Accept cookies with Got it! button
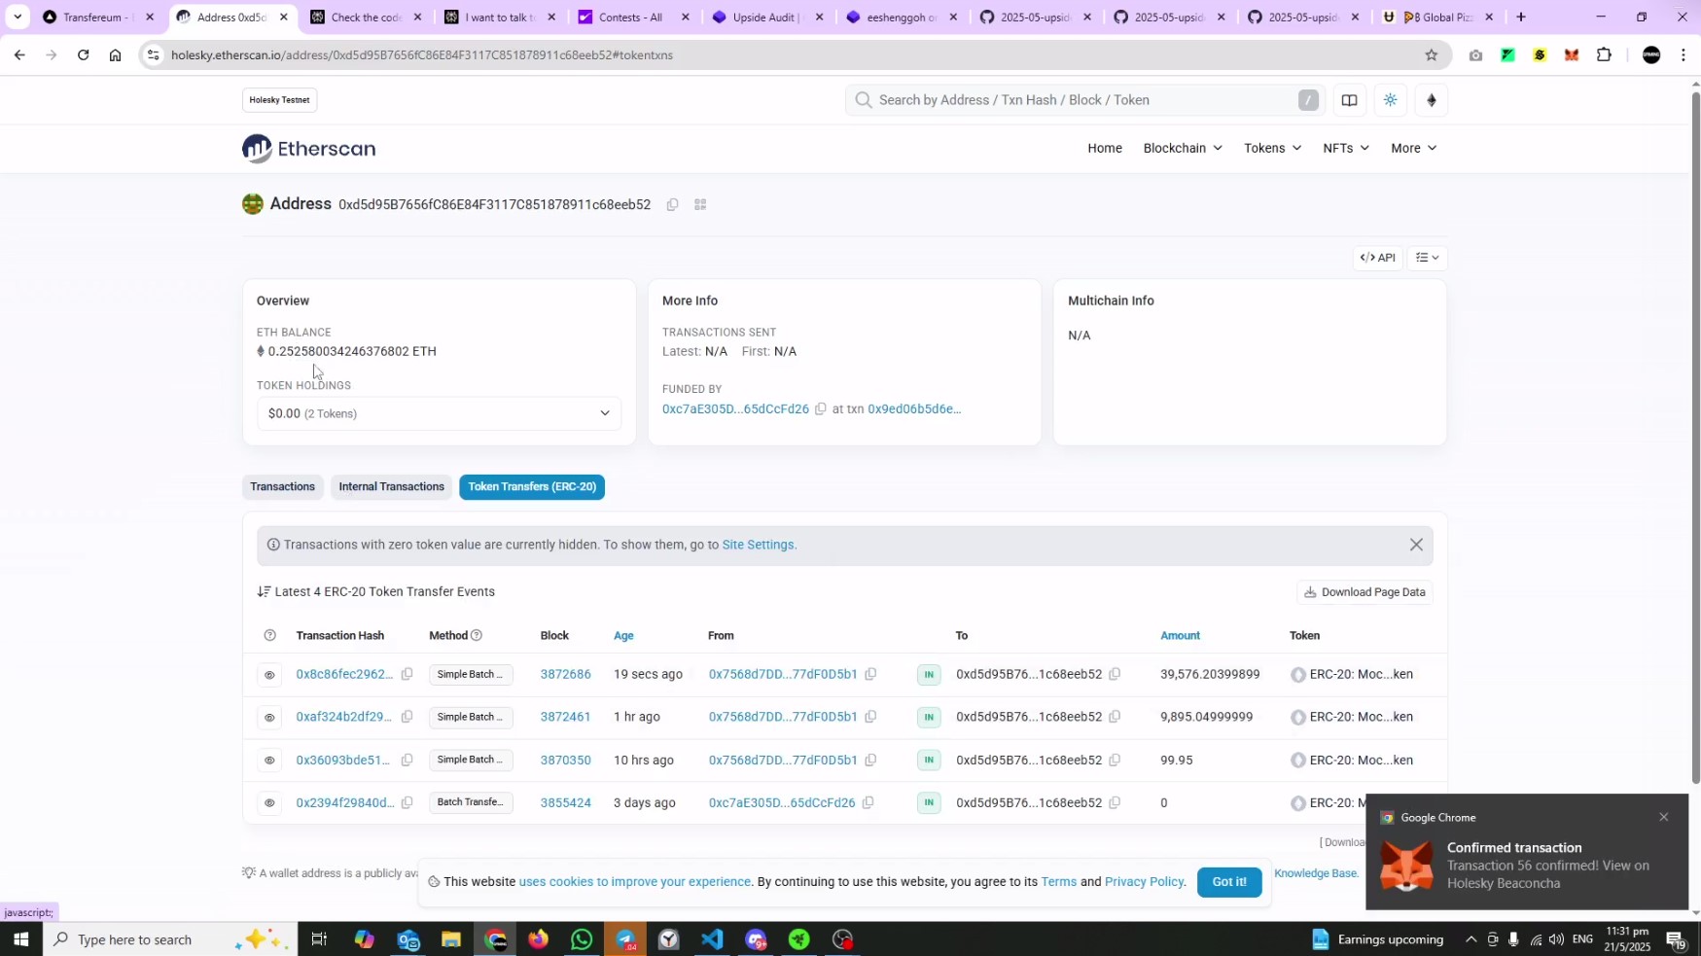Image resolution: width=1701 pixels, height=956 pixels. point(1229,882)
